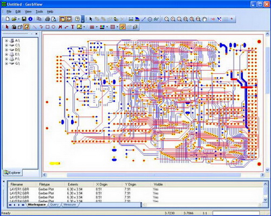
Task: Click the zoom out magnifier icon
Action: tap(166, 19)
